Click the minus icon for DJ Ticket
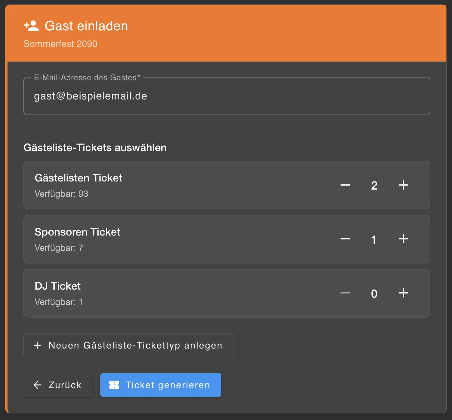452x420 pixels. tap(345, 293)
